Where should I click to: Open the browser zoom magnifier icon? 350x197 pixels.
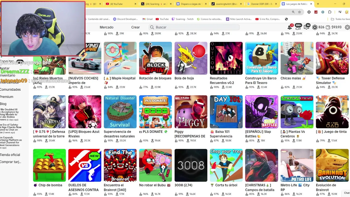pyautogui.click(x=293, y=12)
